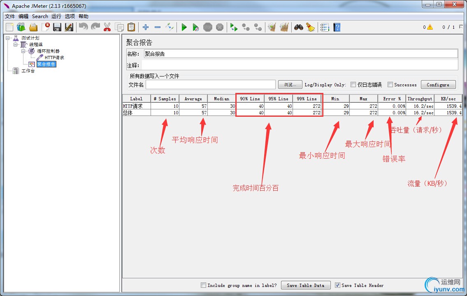Open the Templates icon in toolbar
The image size is (467, 296).
coord(21,28)
